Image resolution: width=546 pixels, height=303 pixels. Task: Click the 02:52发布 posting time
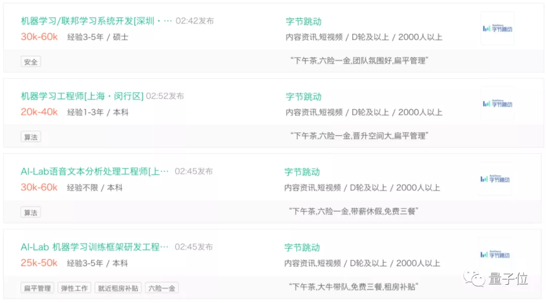point(165,96)
